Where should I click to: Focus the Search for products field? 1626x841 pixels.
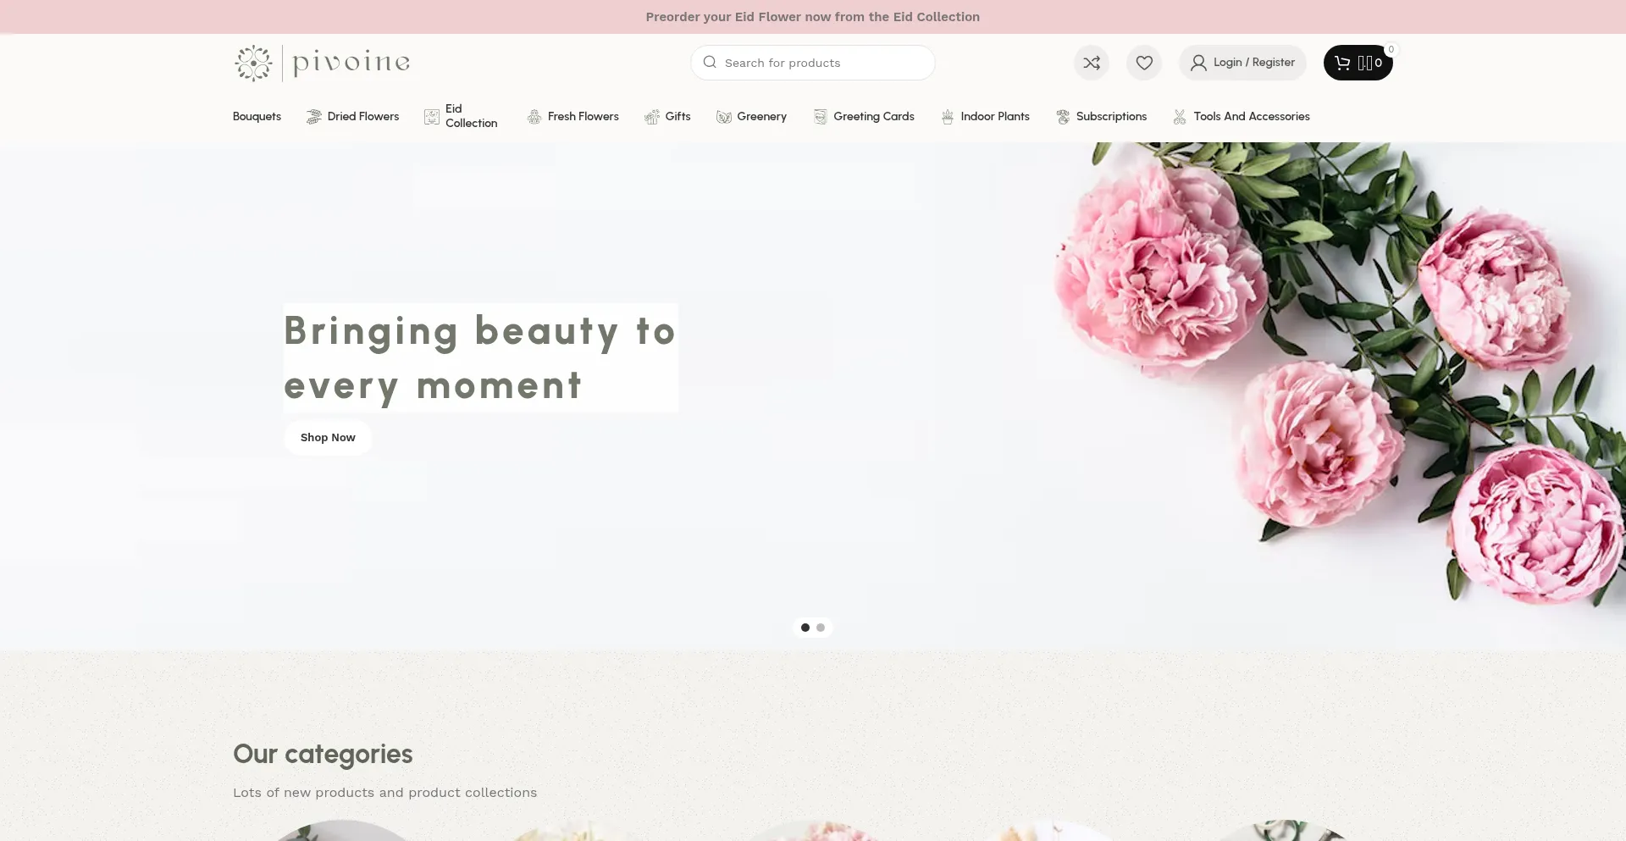pyautogui.click(x=821, y=63)
